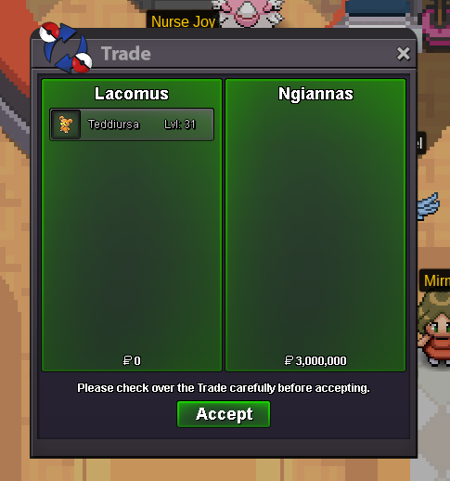Click the Teddiursa name text
The width and height of the screenshot is (450, 481).
pyautogui.click(x=113, y=124)
